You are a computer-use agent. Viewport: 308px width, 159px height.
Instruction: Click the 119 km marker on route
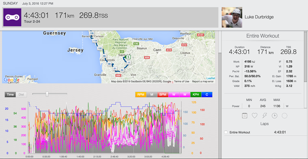[95, 41]
